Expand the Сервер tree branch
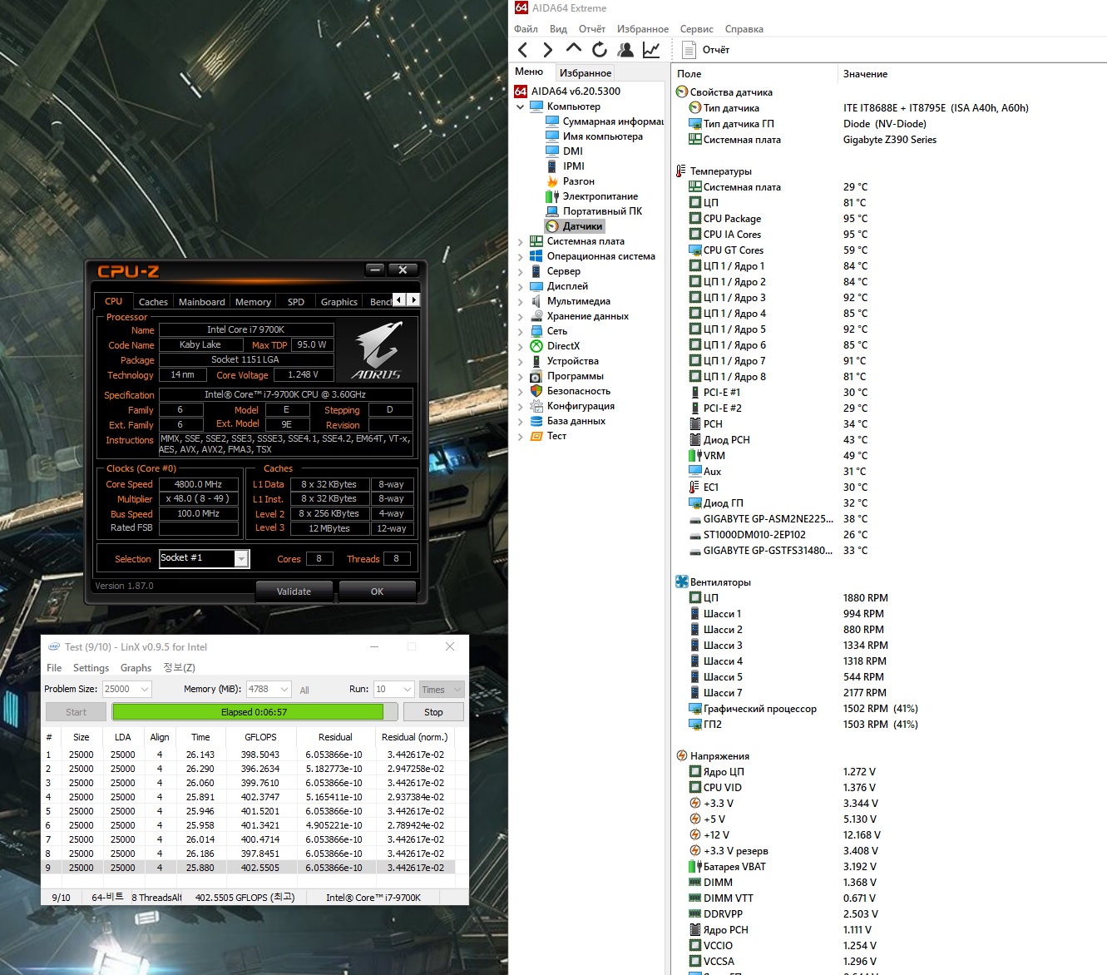Image resolution: width=1107 pixels, height=975 pixels. [521, 271]
